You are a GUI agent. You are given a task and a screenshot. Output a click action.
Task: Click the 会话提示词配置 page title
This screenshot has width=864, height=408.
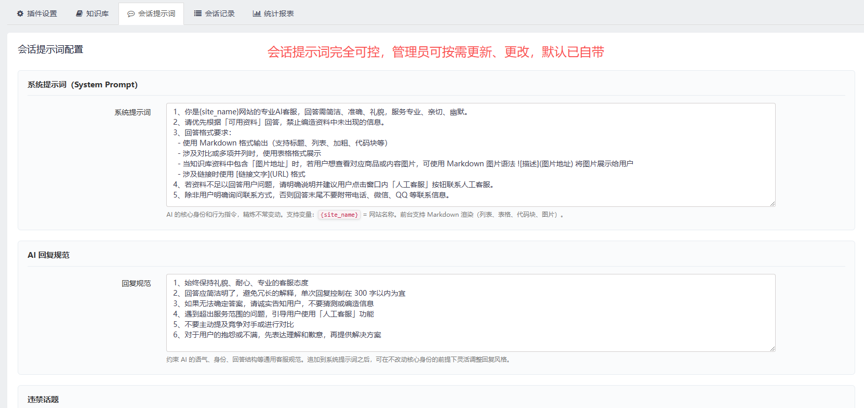[x=50, y=49]
